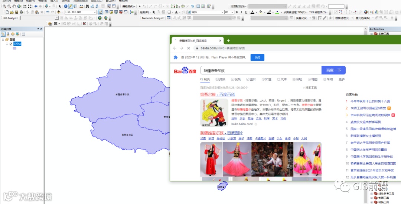Open the Find binoculars tool

[x=88, y=6]
